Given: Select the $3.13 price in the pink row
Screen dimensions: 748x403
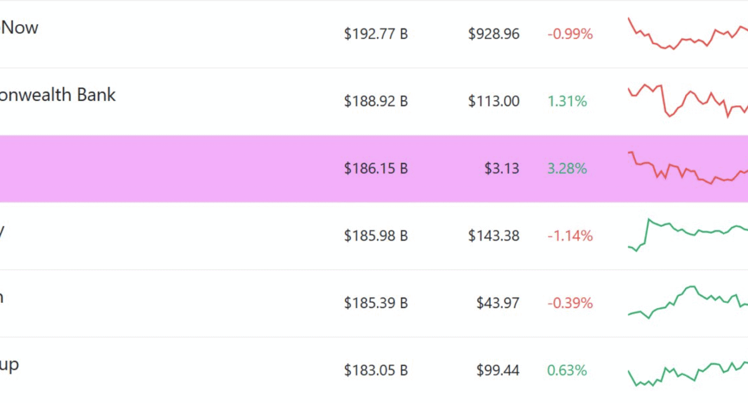Looking at the screenshot, I should (502, 169).
